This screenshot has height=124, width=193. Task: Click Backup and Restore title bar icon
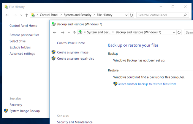(x=53, y=24)
